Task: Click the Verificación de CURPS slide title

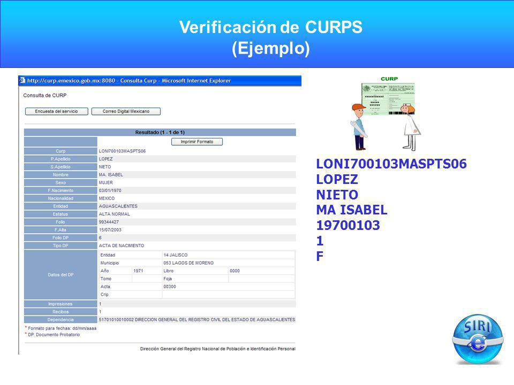Action: coord(271,37)
